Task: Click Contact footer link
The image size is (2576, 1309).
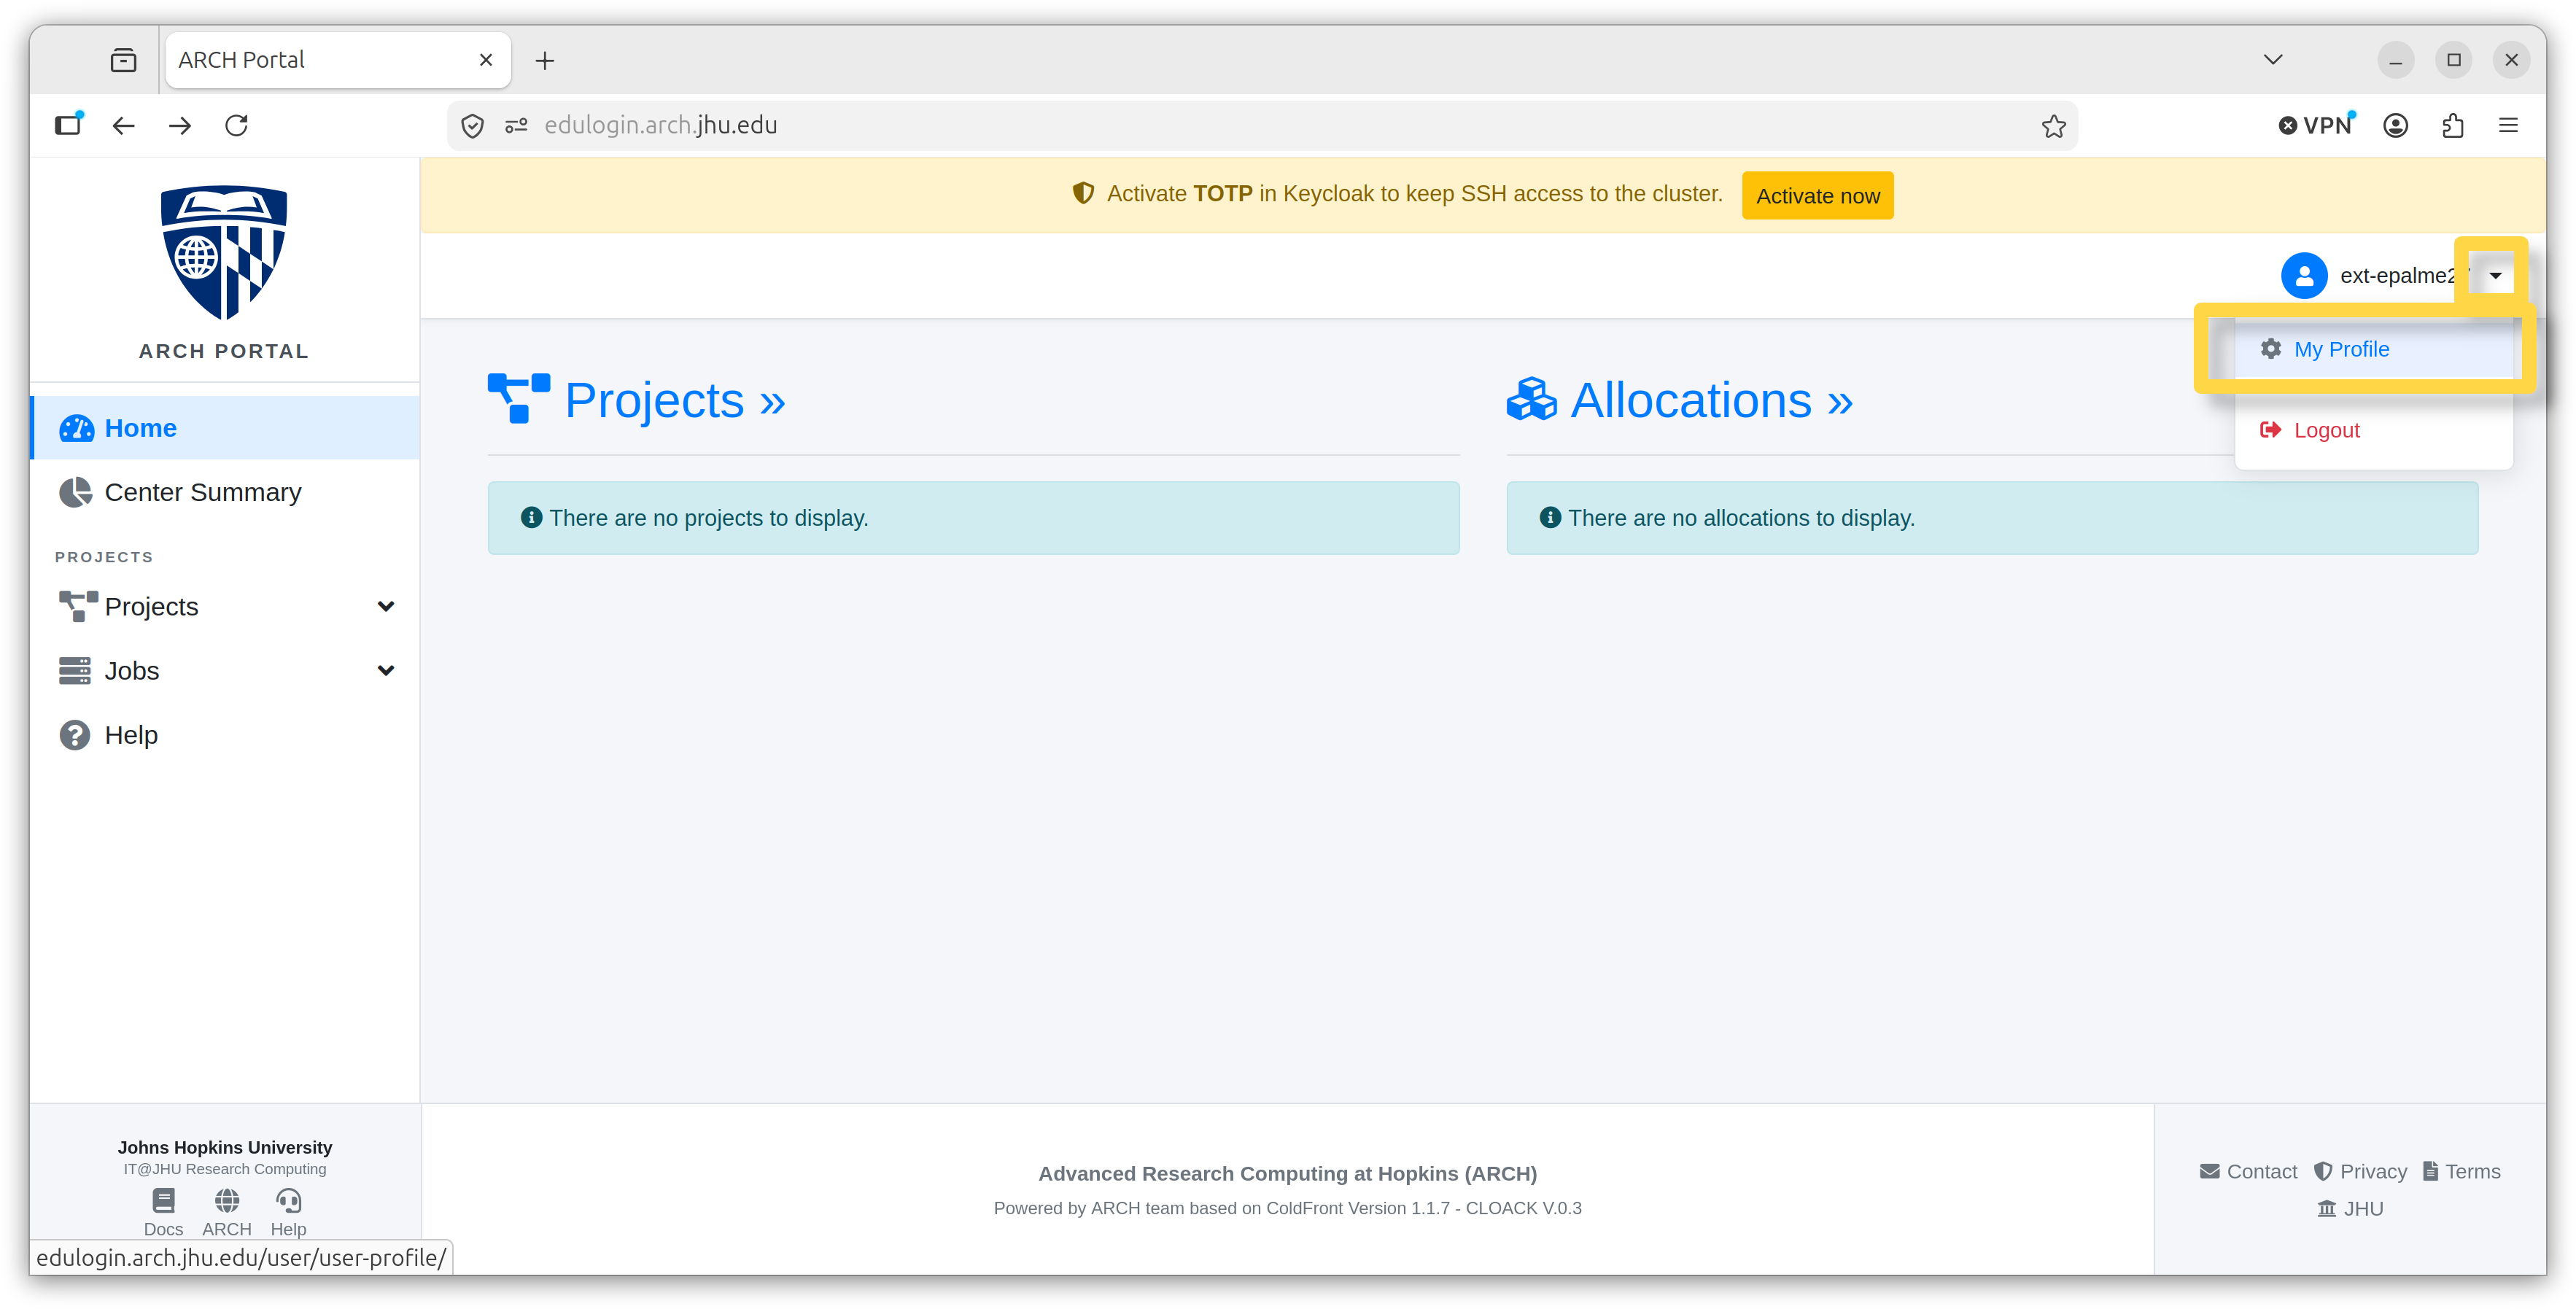Action: click(2248, 1171)
